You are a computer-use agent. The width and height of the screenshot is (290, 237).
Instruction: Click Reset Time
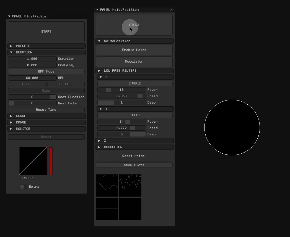pos(46,110)
